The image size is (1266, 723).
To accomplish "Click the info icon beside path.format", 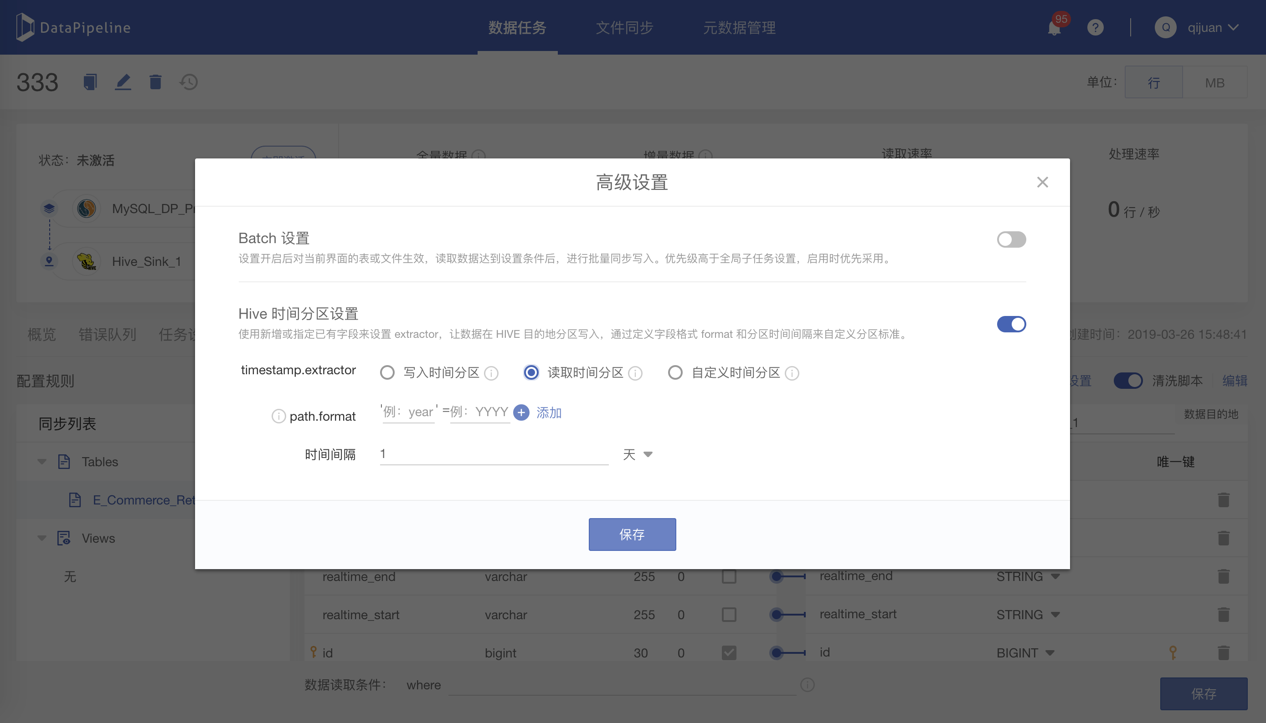I will point(278,416).
